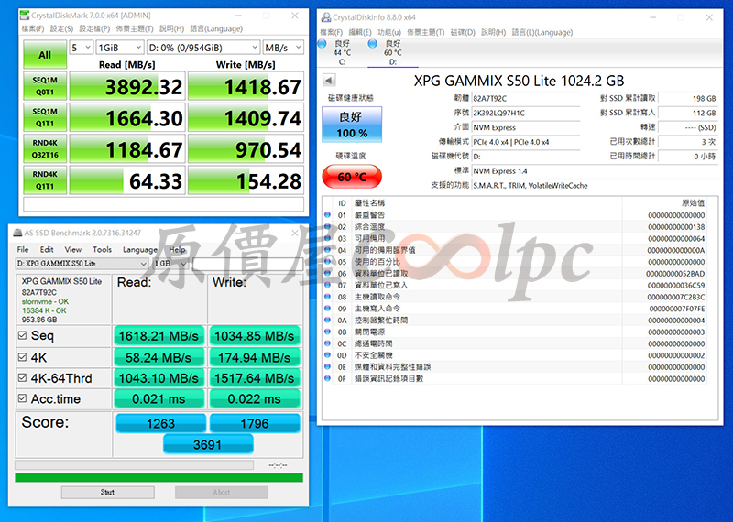Open CrystalDiskMark 佈景主題(T) menu
This screenshot has height=522, width=733.
(x=135, y=29)
